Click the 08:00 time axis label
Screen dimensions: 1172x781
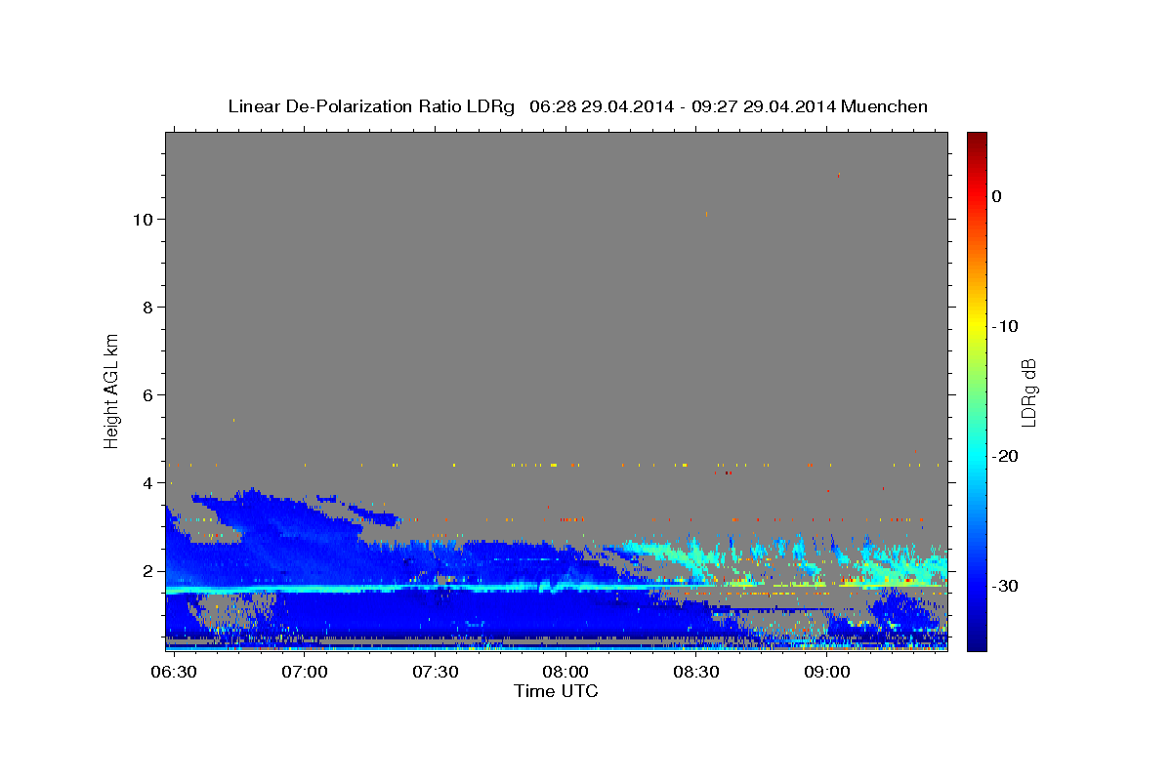tap(565, 673)
